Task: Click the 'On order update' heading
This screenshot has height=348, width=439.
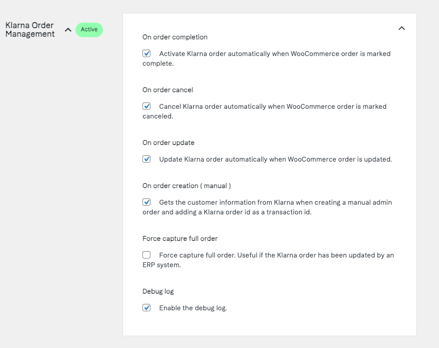Action: (x=168, y=143)
